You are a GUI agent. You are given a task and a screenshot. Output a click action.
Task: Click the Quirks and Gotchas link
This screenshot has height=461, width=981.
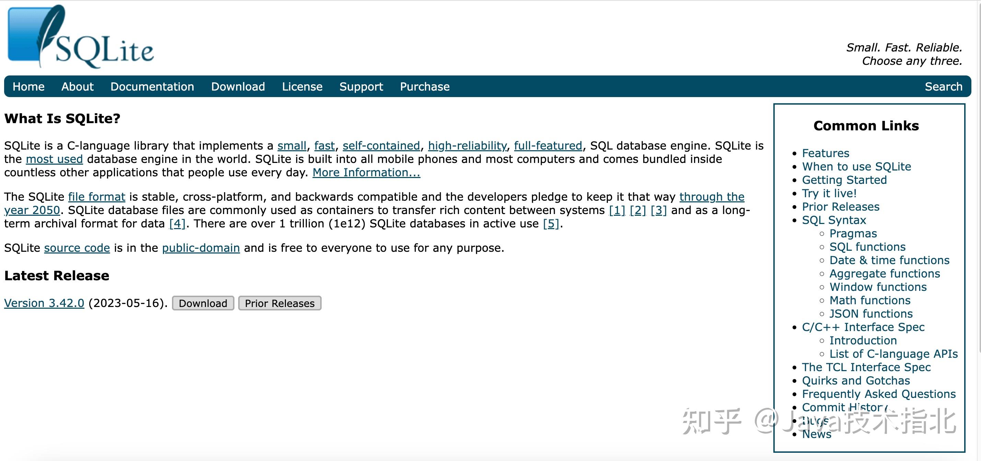pos(857,381)
